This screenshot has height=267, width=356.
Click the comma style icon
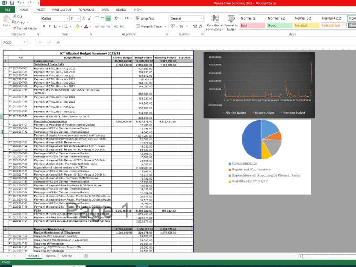(x=187, y=26)
